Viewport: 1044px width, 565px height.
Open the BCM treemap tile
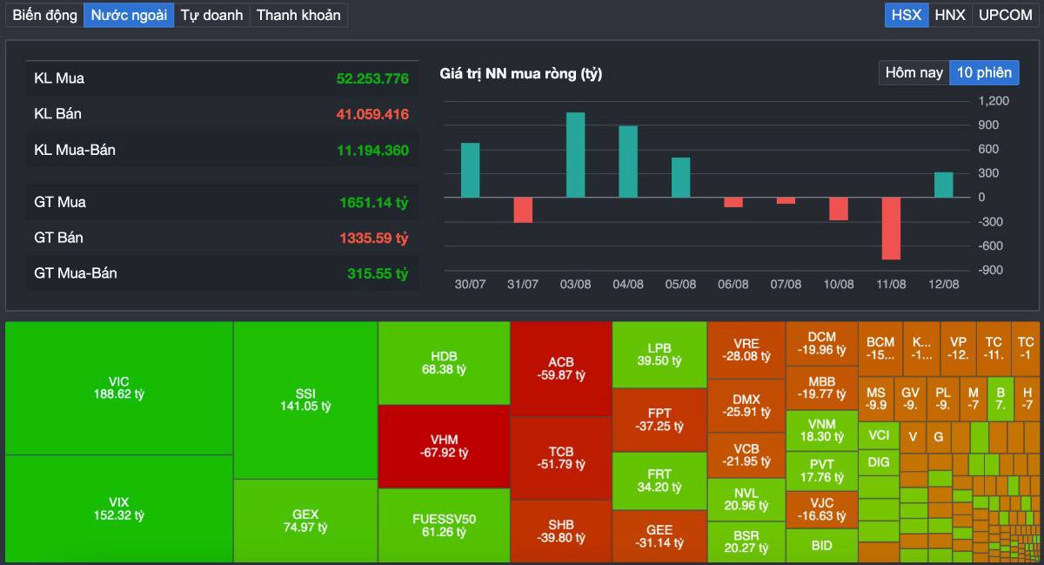880,348
